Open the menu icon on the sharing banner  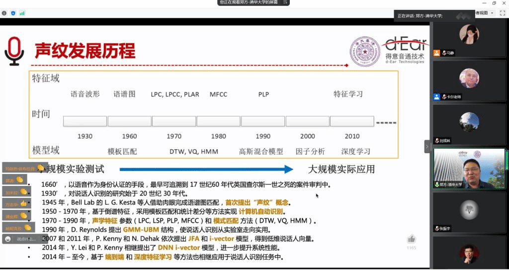(x=285, y=2)
